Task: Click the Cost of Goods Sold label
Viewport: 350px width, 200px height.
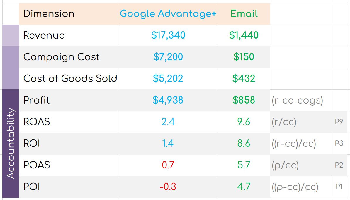Action: tap(70, 78)
